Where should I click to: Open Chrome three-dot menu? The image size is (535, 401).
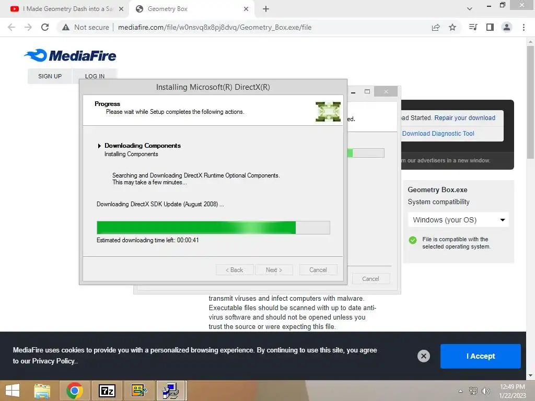(x=524, y=27)
